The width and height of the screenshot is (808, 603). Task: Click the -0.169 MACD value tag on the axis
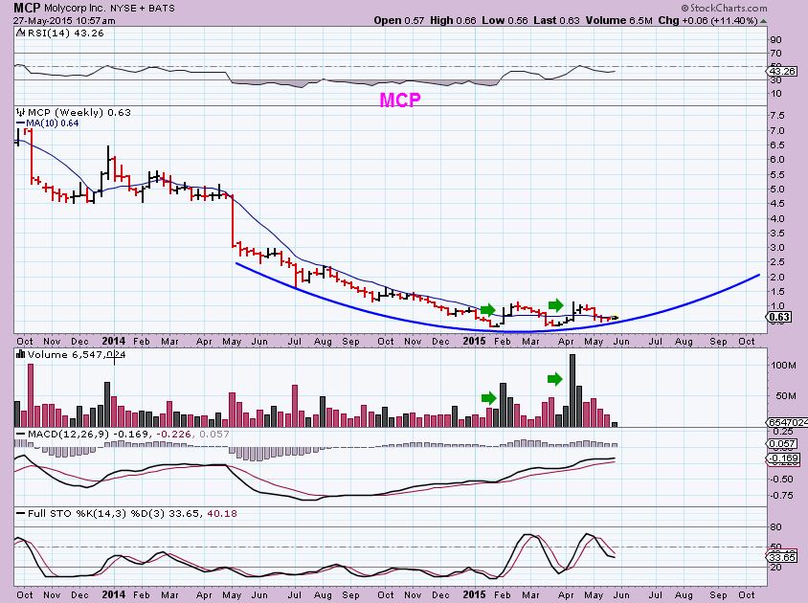point(783,458)
